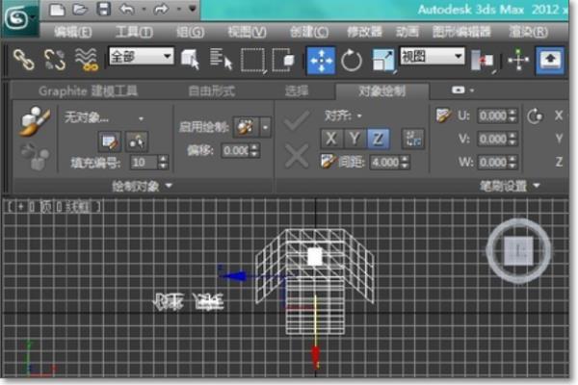578x385 pixels.
Task: Switch to Graphite 建模工具 tab
Action: 88,91
